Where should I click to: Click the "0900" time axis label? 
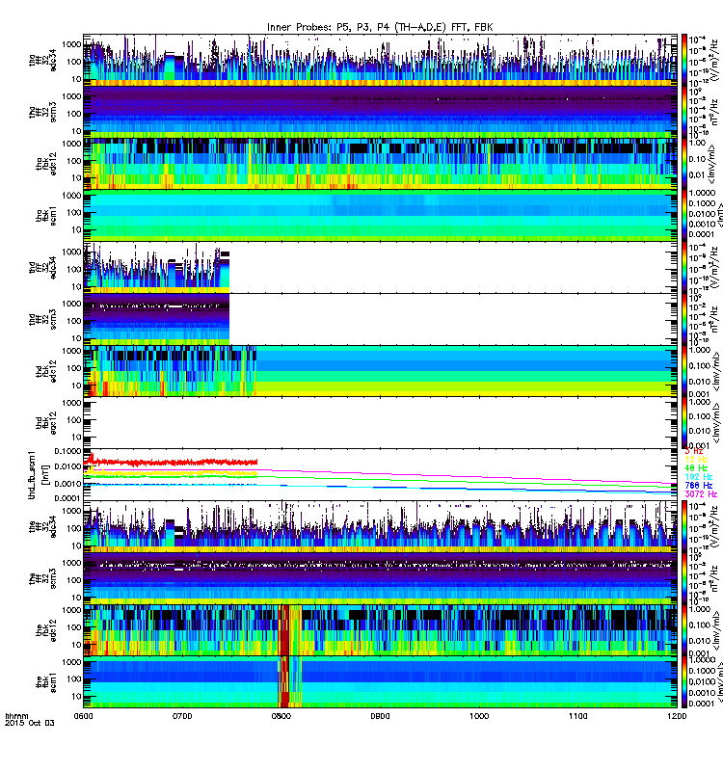coord(380,716)
